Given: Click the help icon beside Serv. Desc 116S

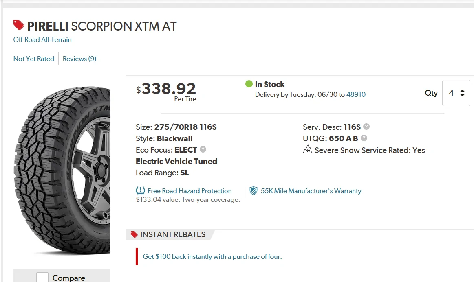Looking at the screenshot, I should 366,127.
